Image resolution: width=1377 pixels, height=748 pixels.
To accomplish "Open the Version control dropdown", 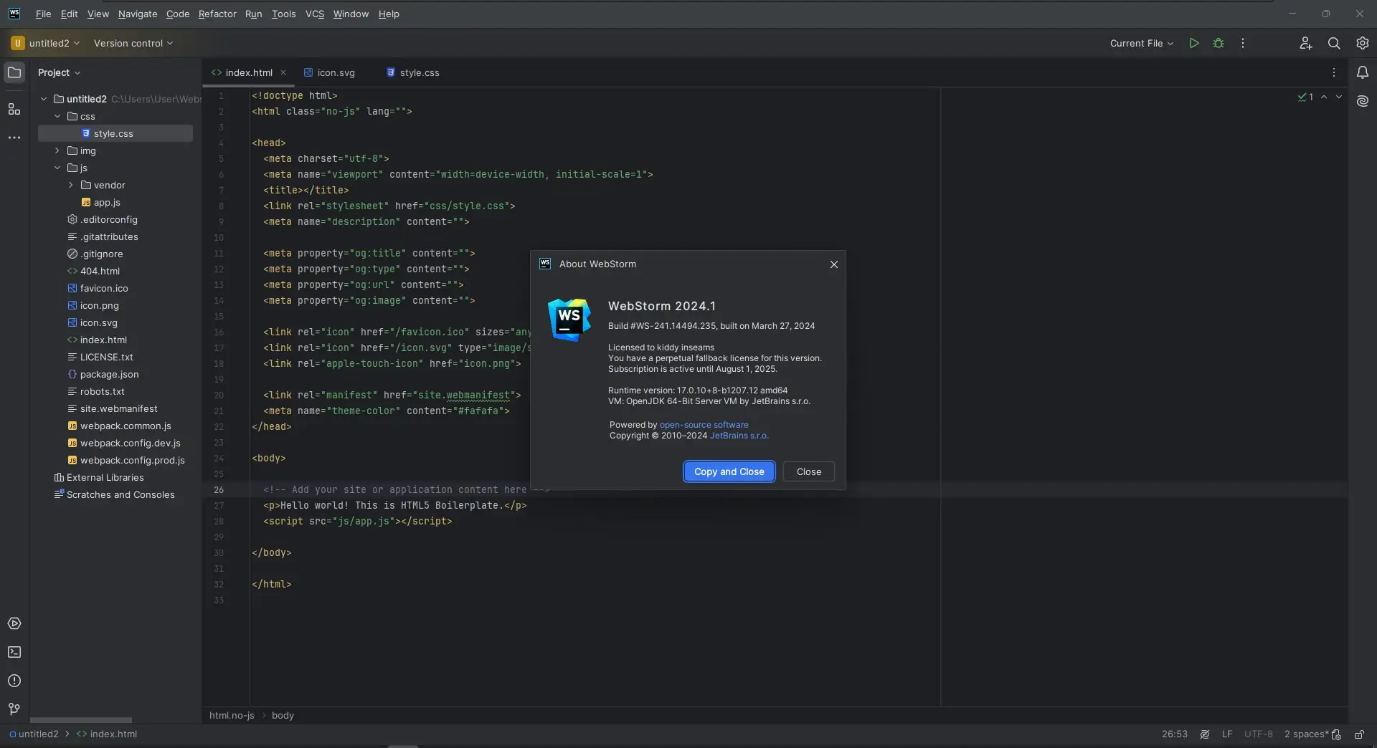I will (x=133, y=43).
